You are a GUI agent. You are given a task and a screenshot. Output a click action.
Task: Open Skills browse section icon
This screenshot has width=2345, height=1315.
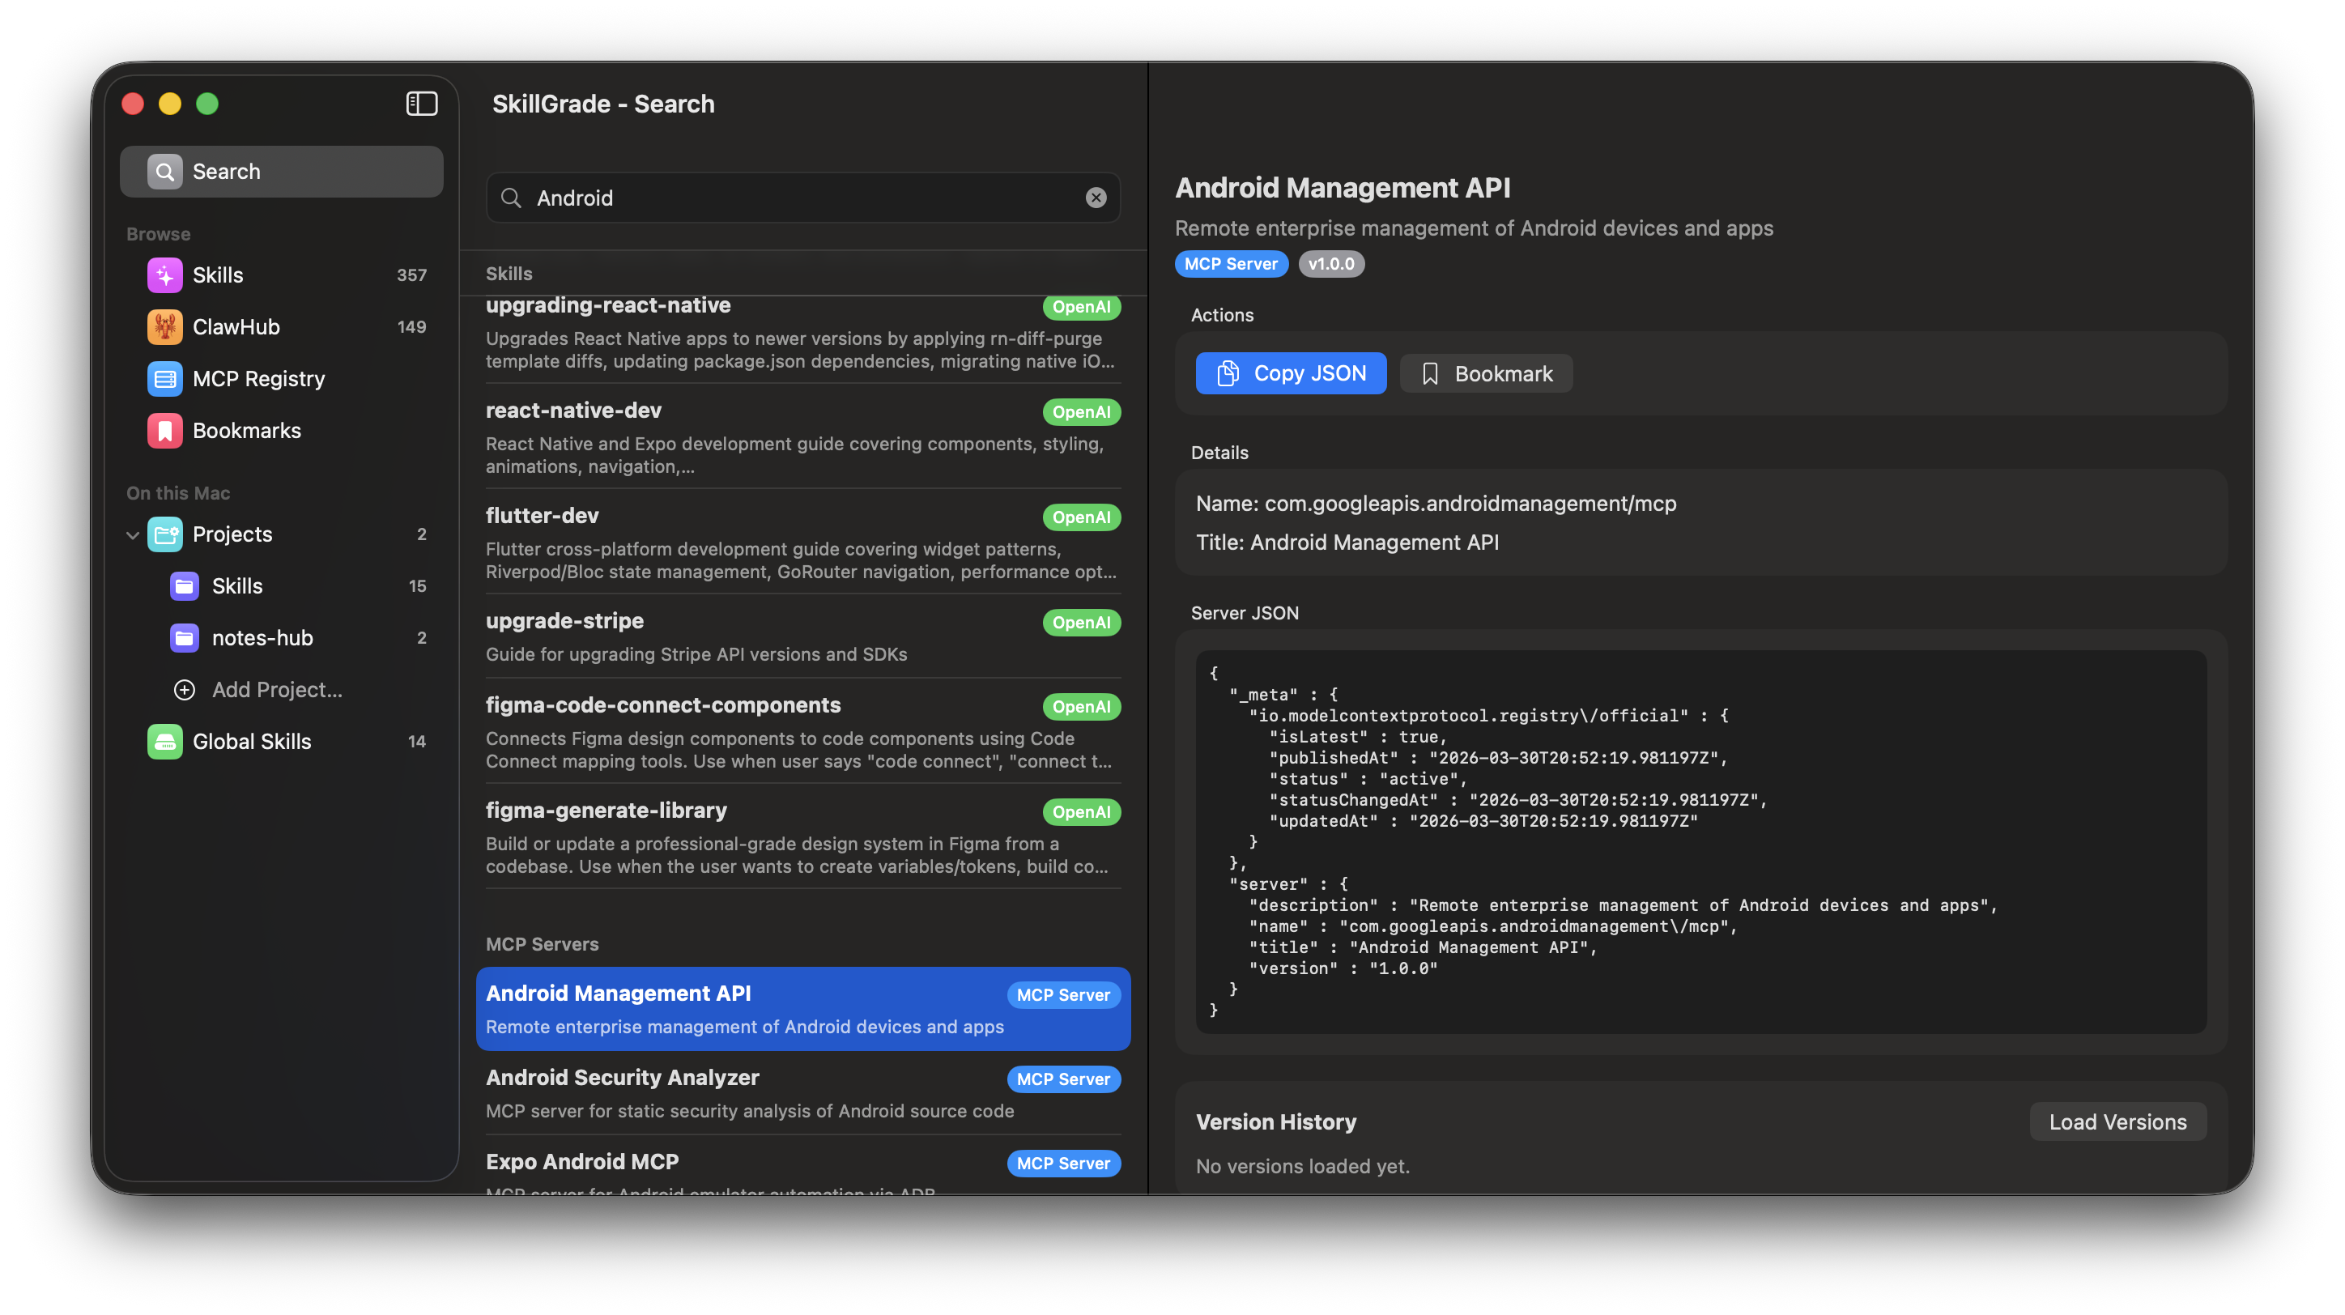pos(164,274)
